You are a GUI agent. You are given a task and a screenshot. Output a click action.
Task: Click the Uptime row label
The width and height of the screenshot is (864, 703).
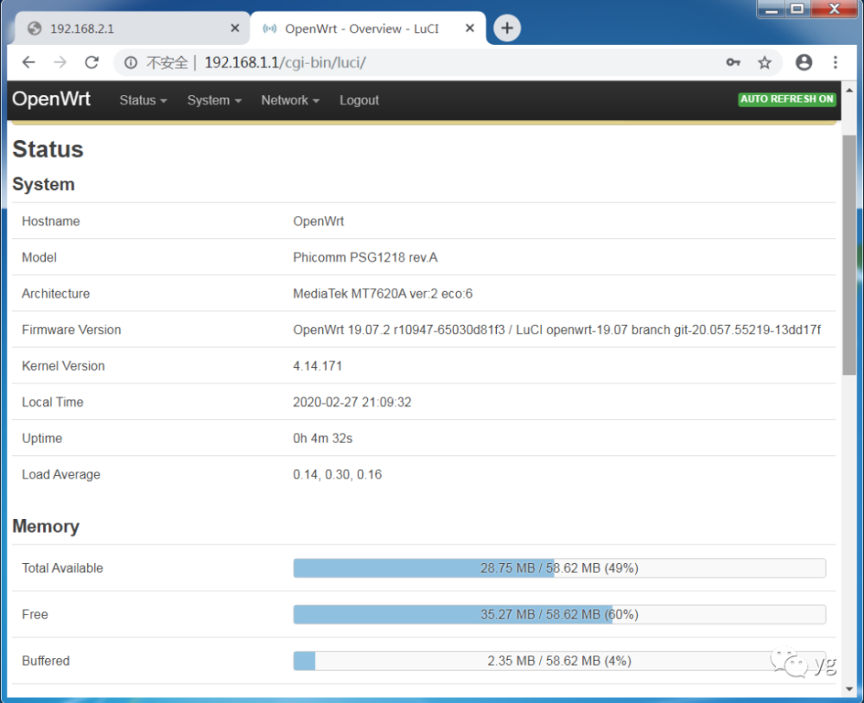click(x=41, y=438)
